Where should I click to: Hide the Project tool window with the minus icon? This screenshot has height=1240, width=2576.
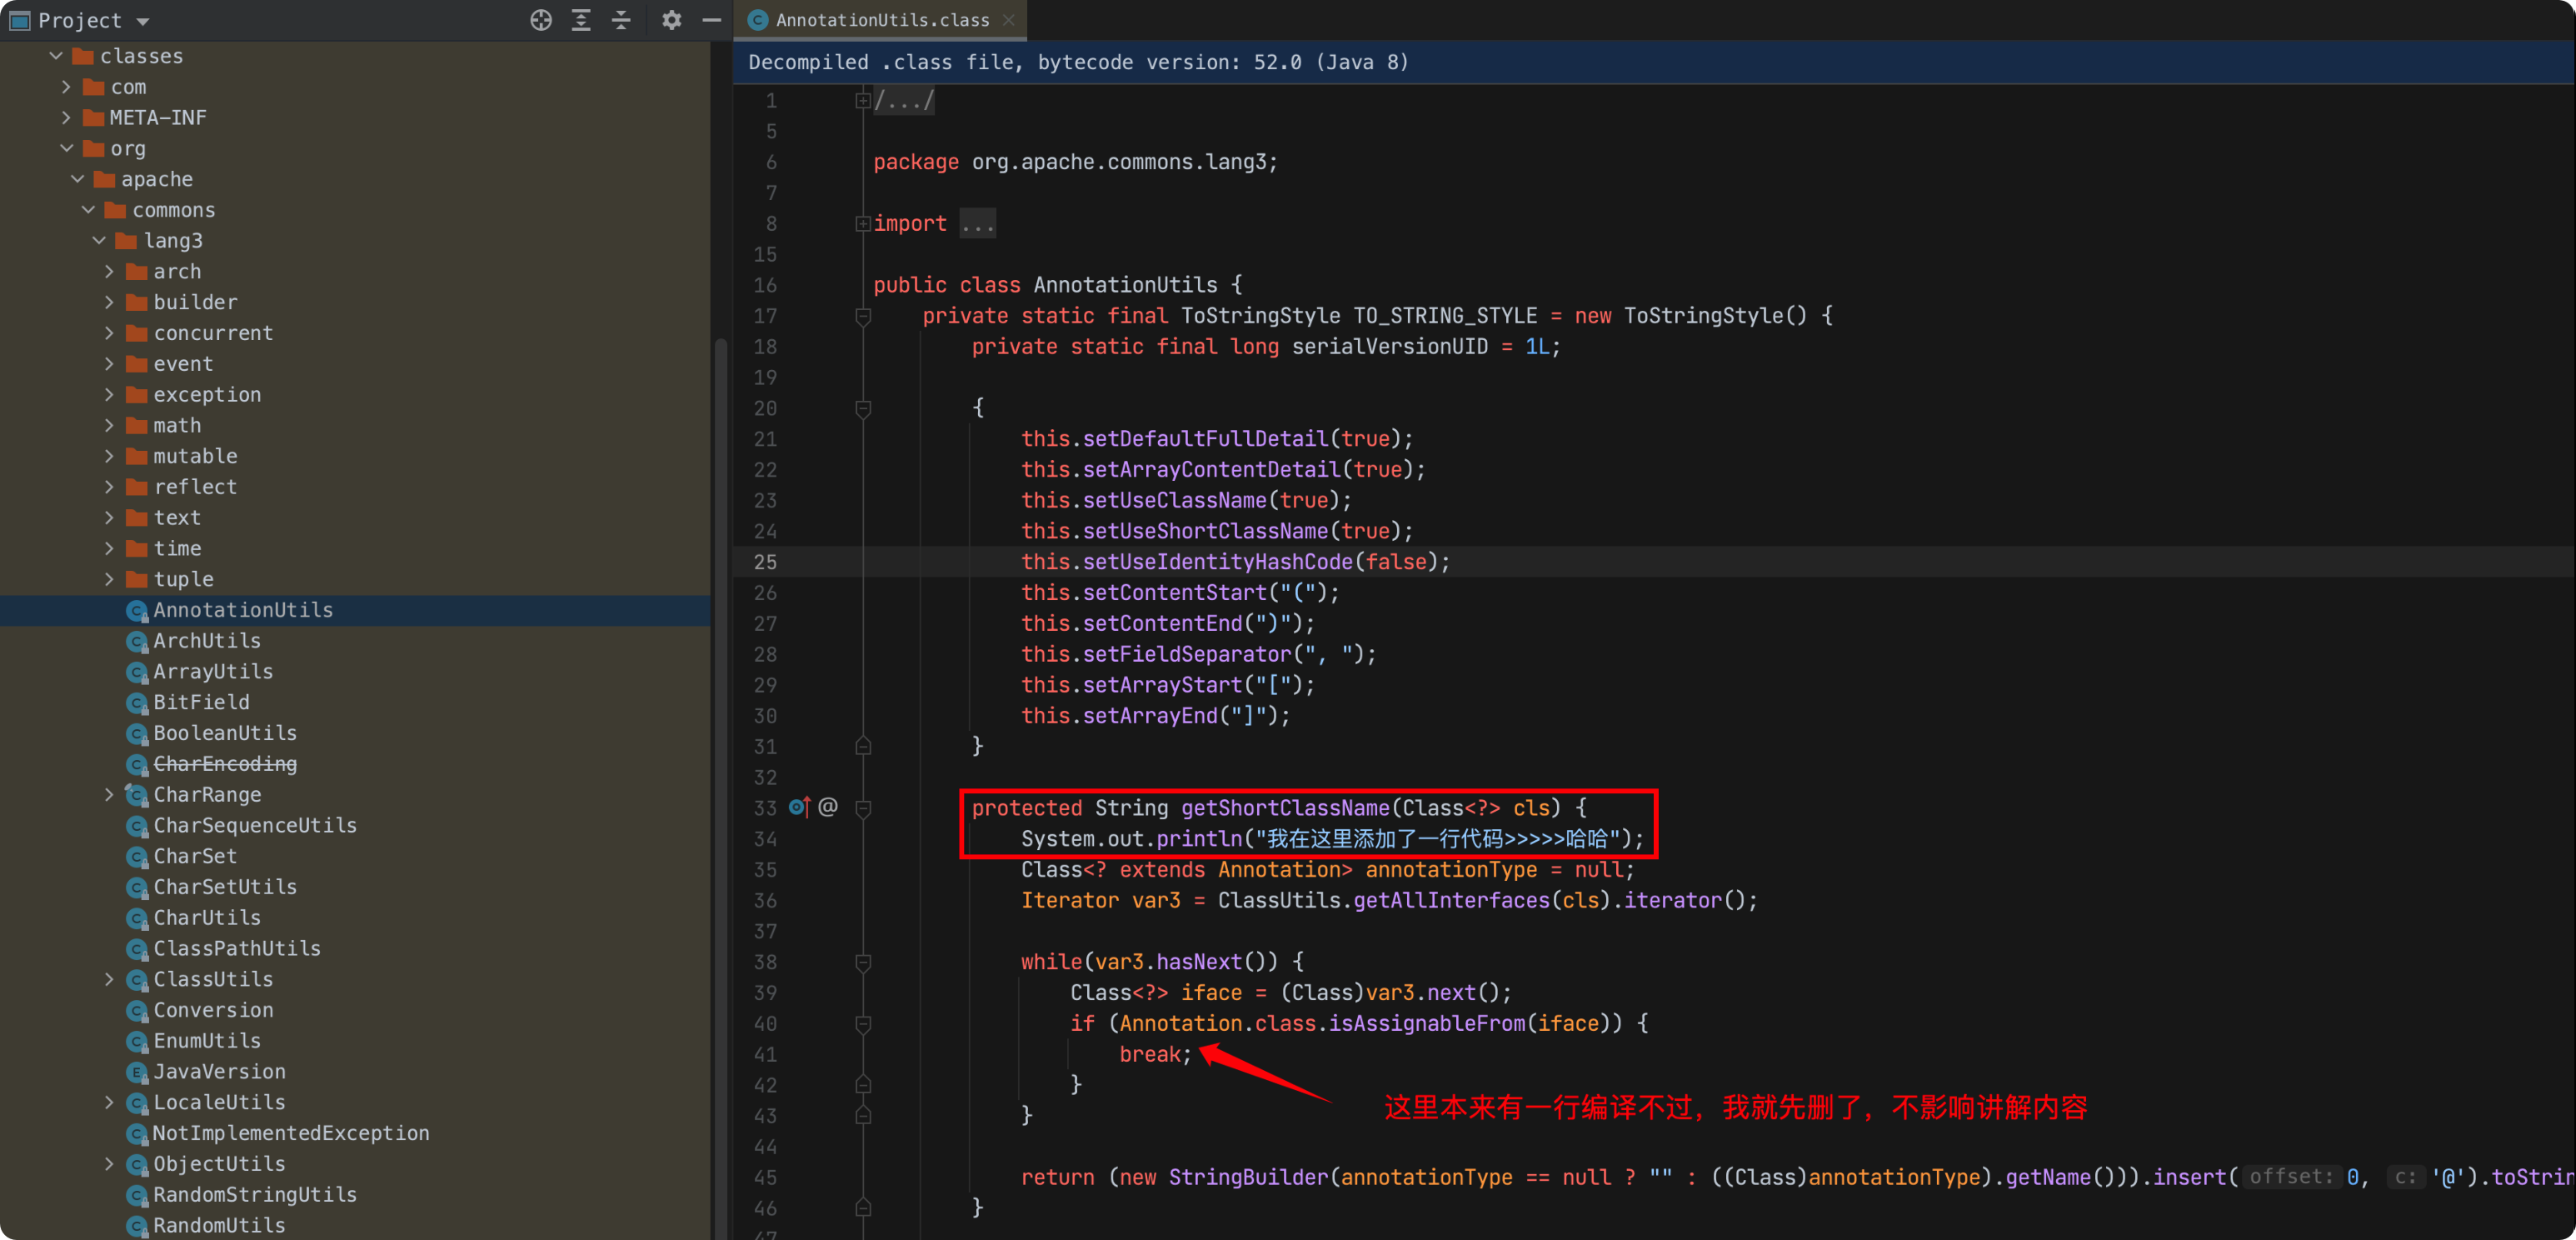tap(712, 20)
